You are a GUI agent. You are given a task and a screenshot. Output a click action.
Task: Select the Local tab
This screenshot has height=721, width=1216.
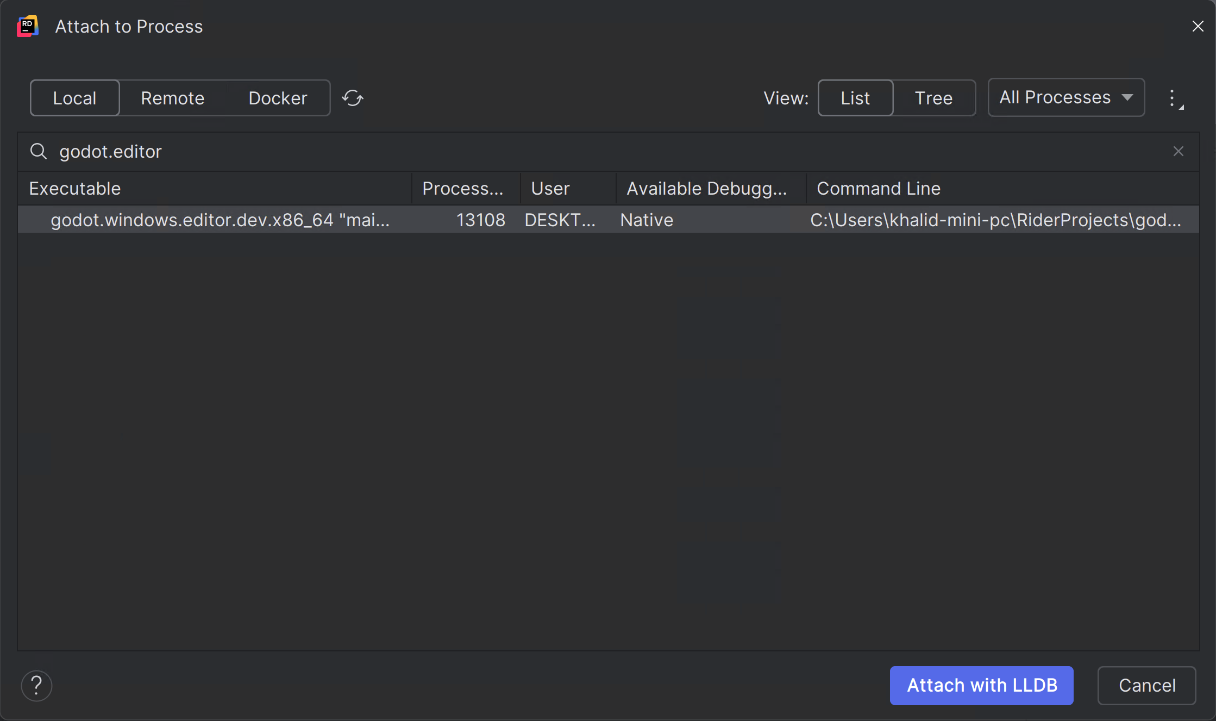point(74,98)
